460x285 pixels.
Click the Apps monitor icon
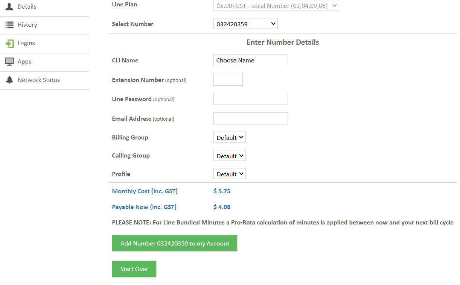click(x=9, y=62)
